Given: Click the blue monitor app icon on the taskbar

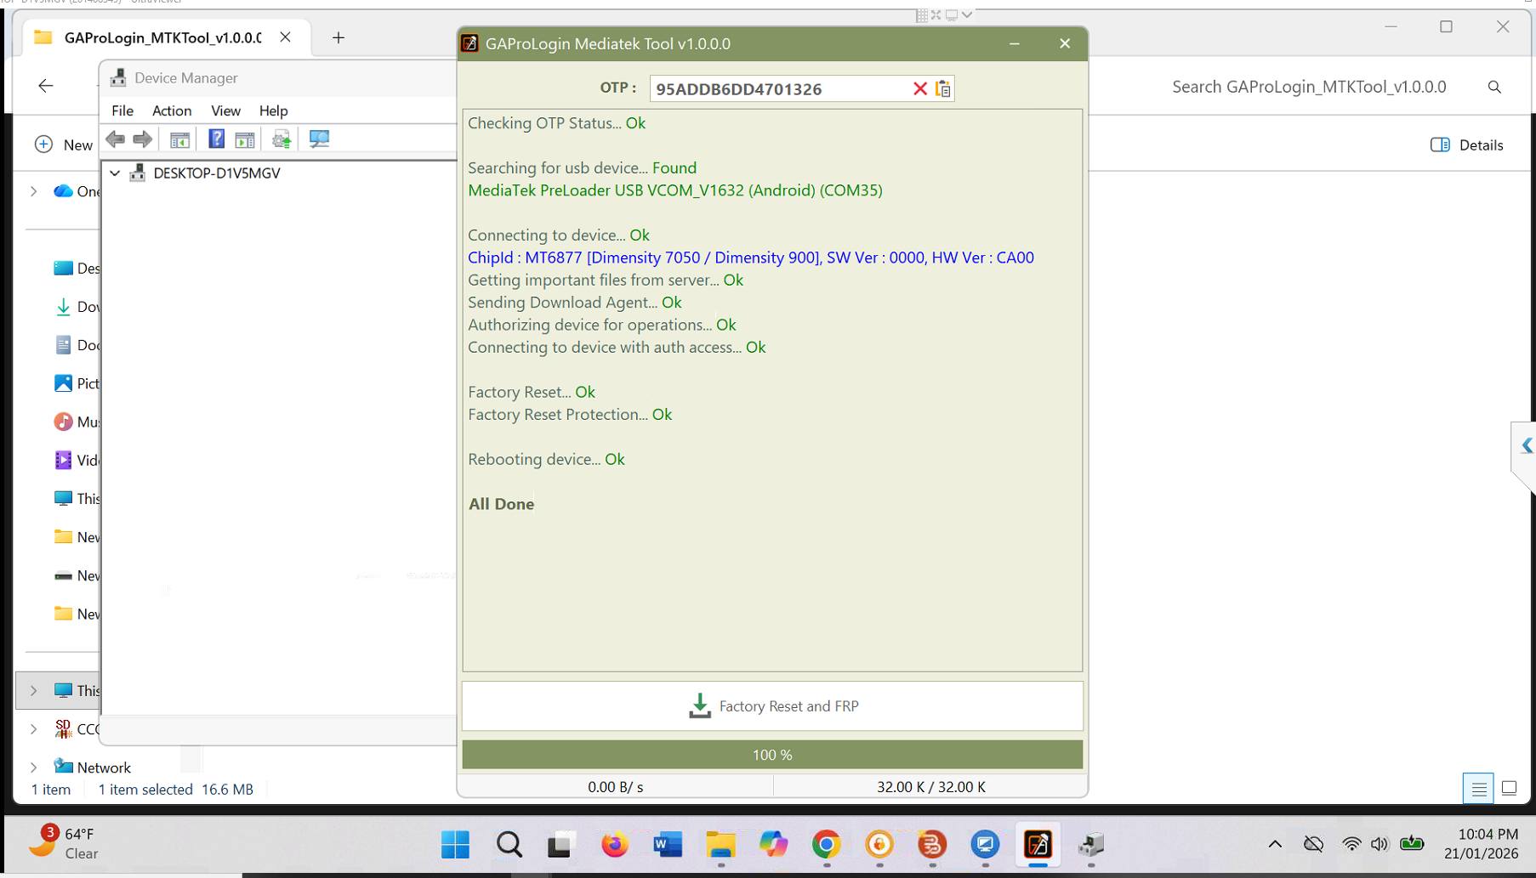Looking at the screenshot, I should click(x=985, y=845).
